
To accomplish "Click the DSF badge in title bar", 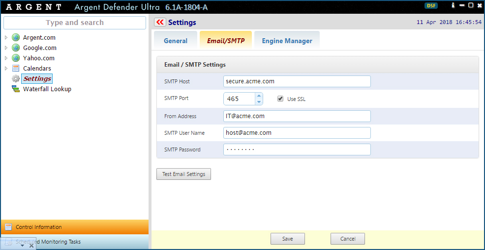I will pos(431,6).
